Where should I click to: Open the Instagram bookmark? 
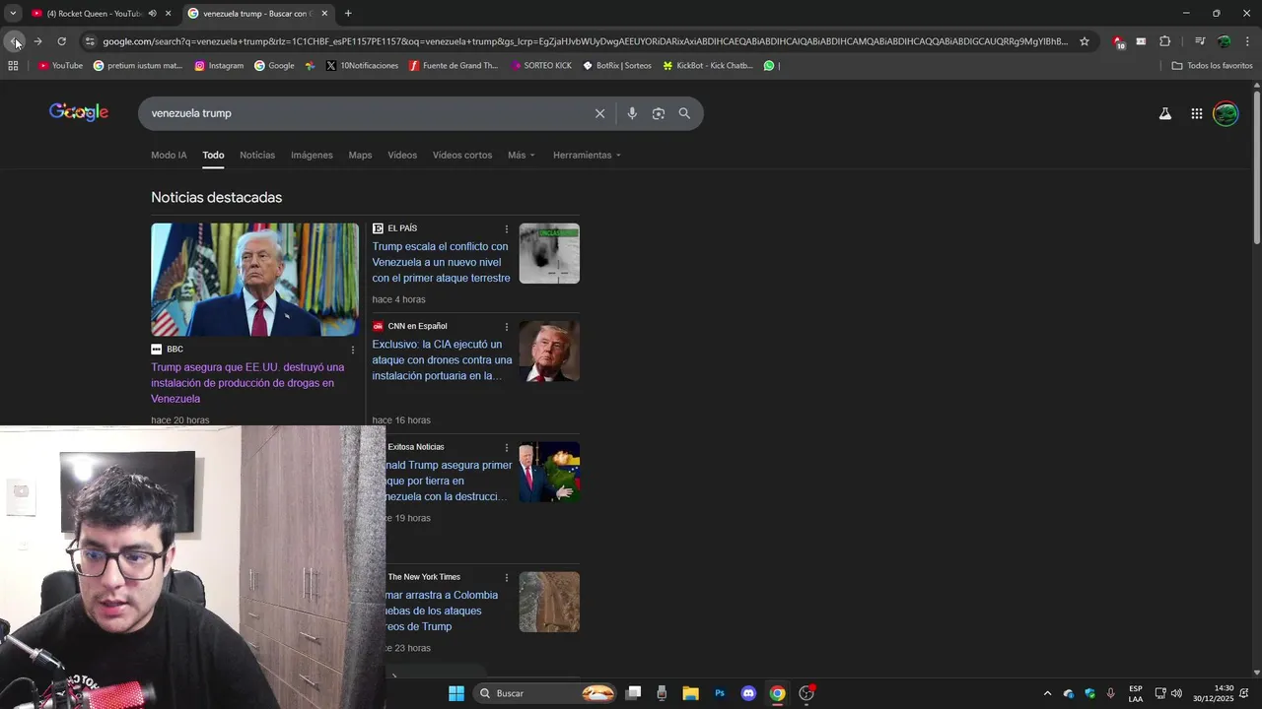[219, 66]
